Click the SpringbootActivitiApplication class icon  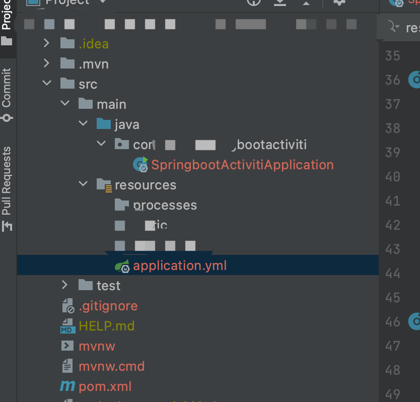pyautogui.click(x=141, y=164)
